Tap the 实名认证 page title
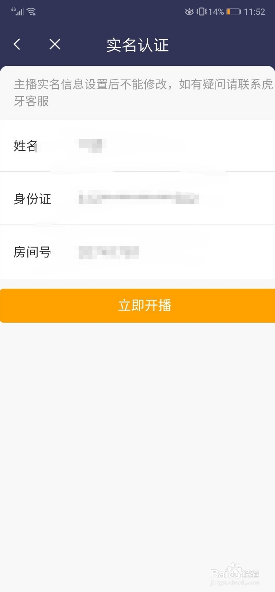Image resolution: width=275 pixels, height=592 pixels. pos(137,45)
